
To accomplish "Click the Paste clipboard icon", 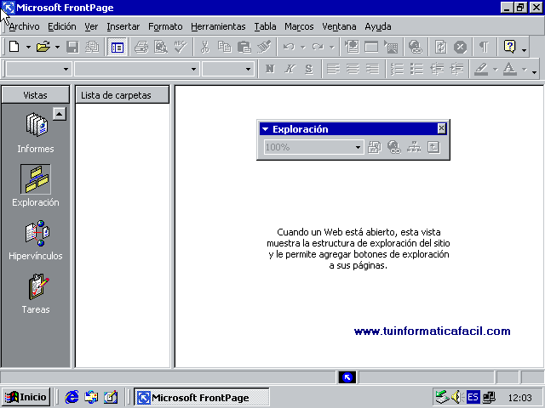I will (244, 47).
